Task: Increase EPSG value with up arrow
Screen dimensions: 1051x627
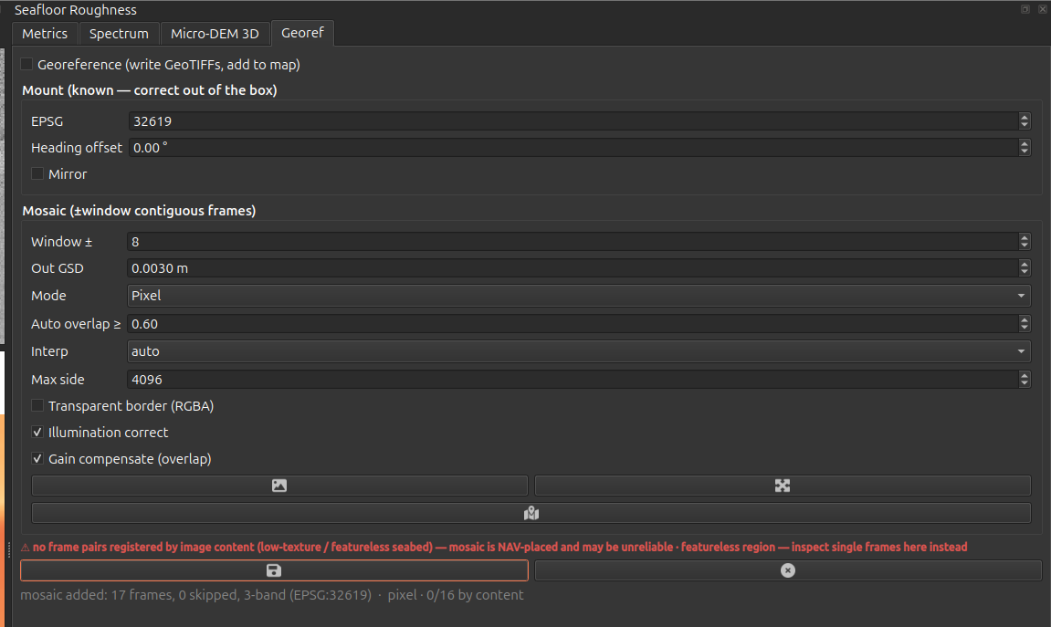Action: point(1025,117)
